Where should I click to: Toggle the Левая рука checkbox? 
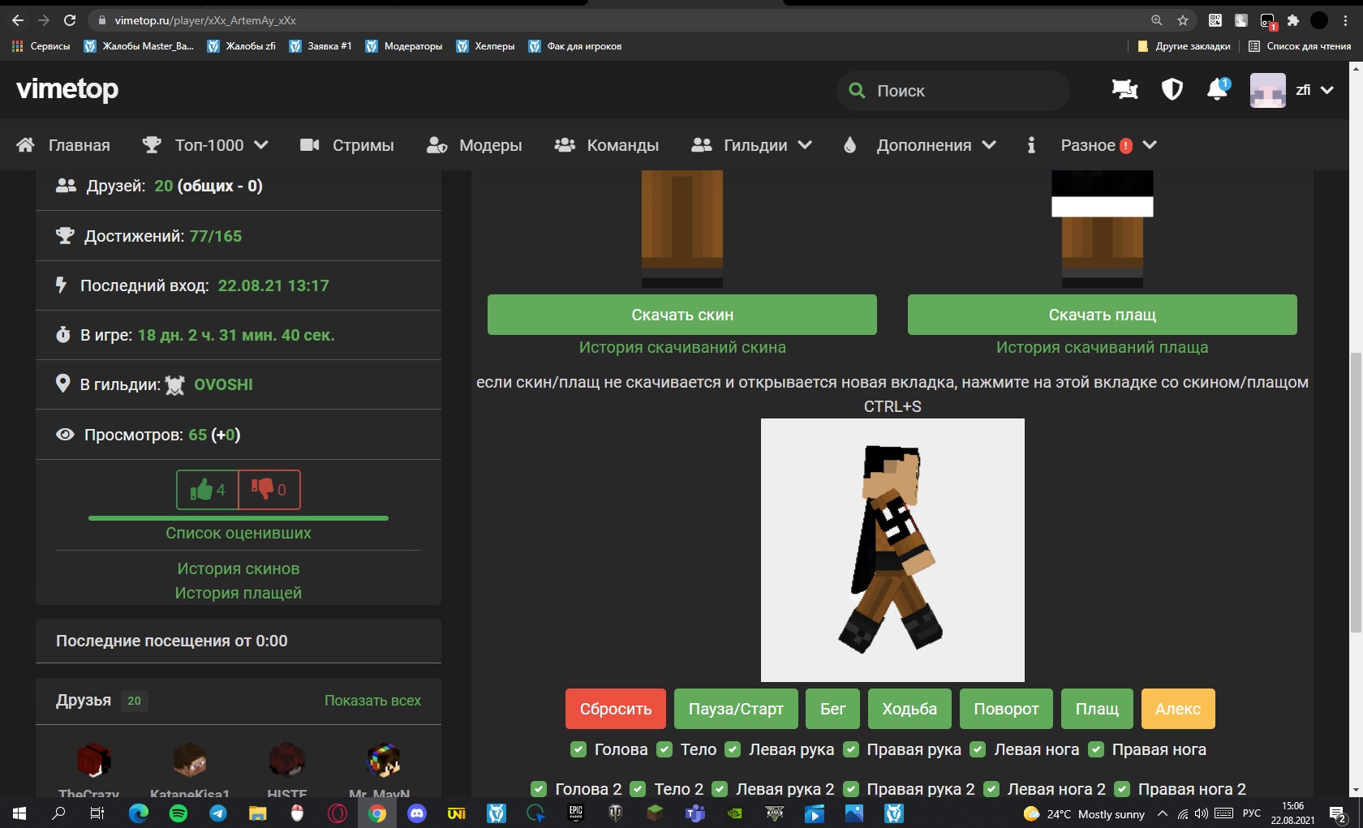(733, 749)
